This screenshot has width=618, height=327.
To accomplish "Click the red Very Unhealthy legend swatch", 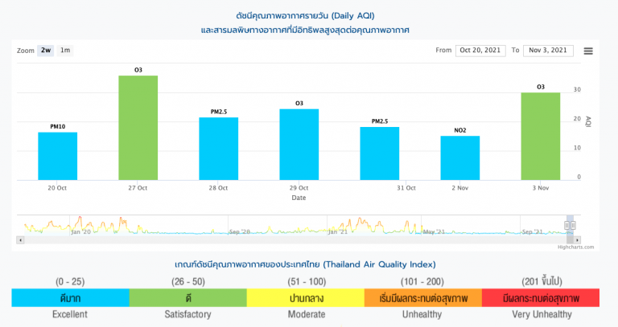I will (542, 298).
